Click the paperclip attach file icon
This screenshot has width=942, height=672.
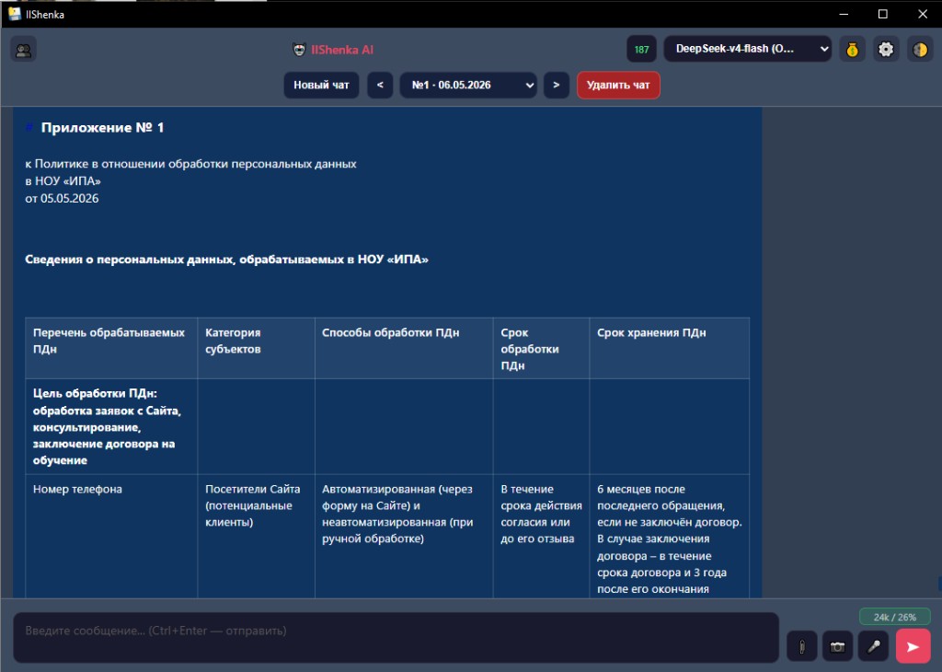click(x=801, y=647)
